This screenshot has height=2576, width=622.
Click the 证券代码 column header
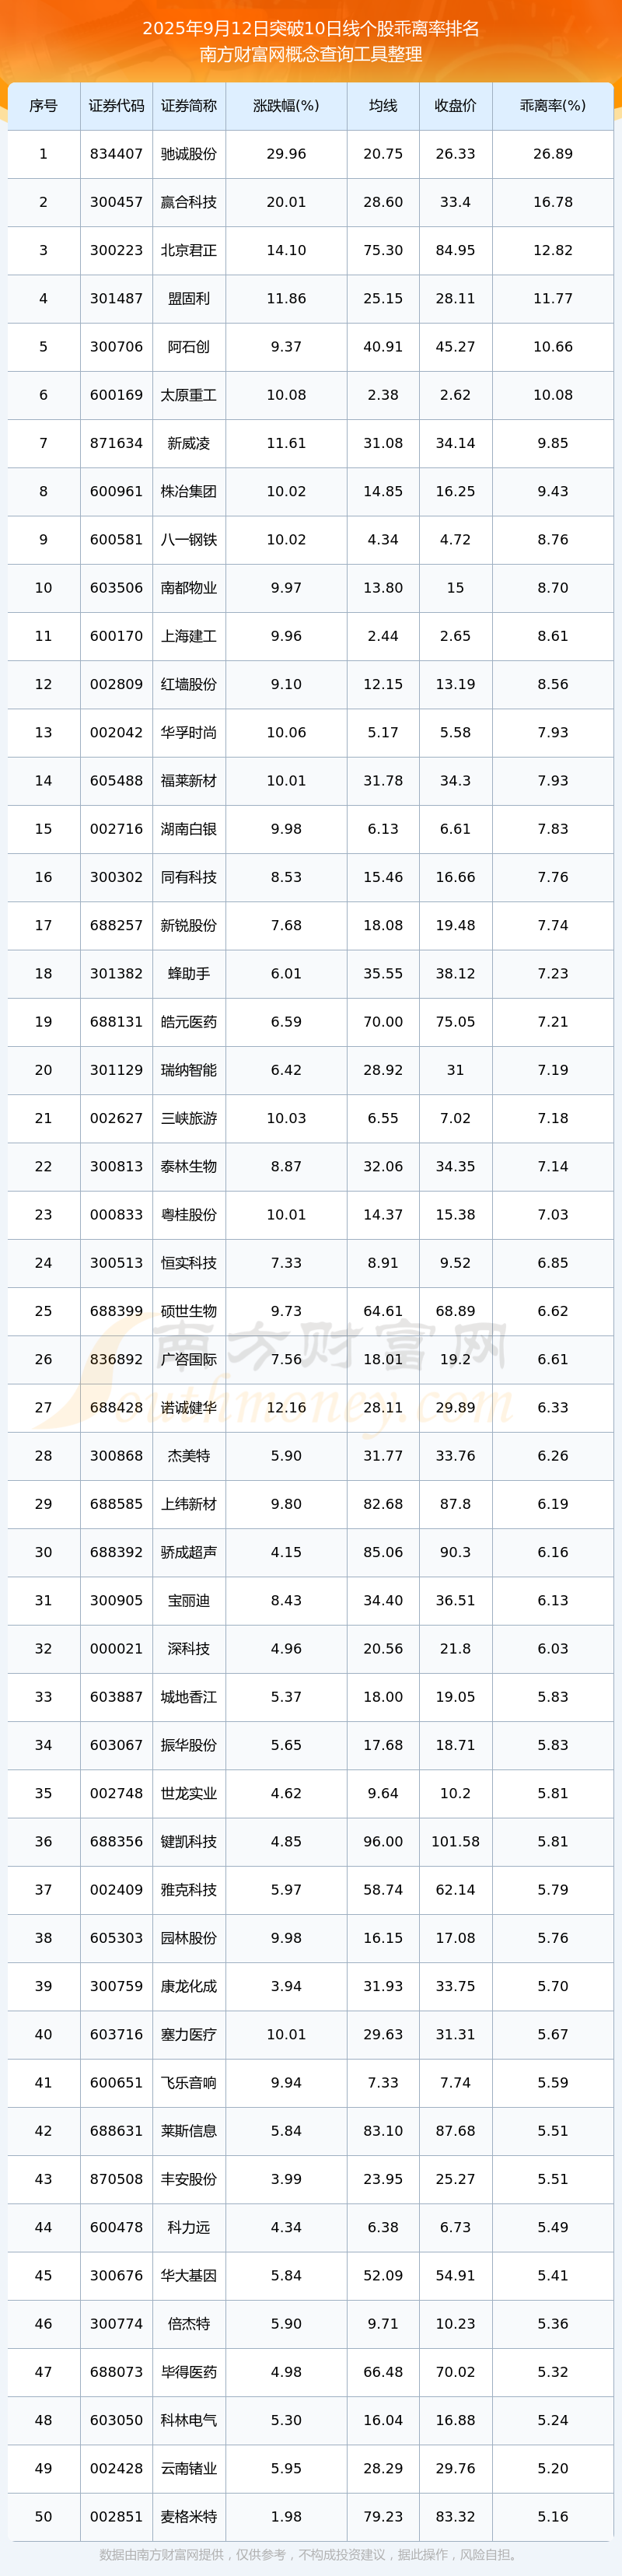pos(116,106)
